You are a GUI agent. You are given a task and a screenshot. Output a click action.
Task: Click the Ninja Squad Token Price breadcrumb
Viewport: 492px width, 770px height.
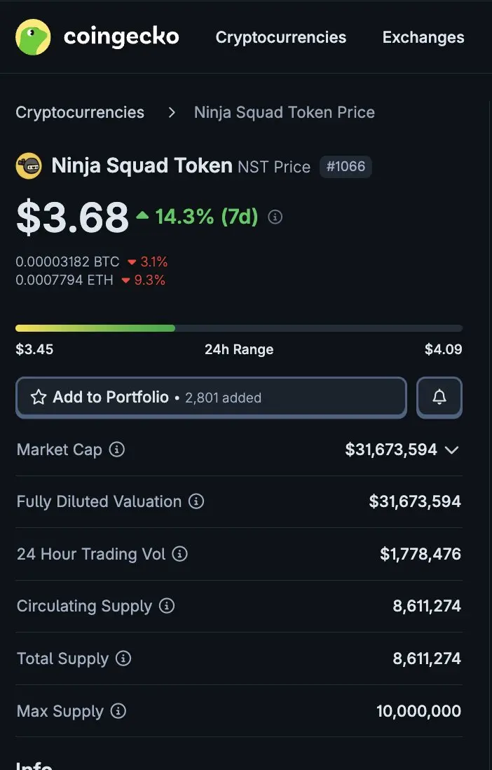pos(285,112)
